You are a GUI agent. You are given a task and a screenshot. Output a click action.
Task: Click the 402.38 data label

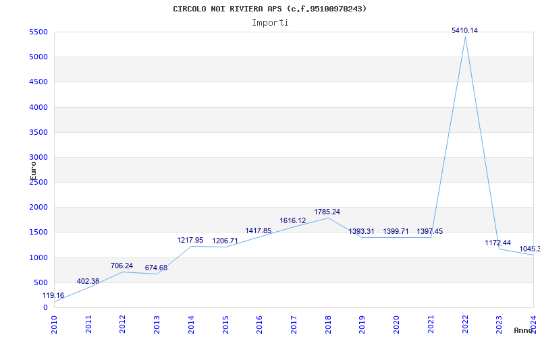(x=88, y=281)
